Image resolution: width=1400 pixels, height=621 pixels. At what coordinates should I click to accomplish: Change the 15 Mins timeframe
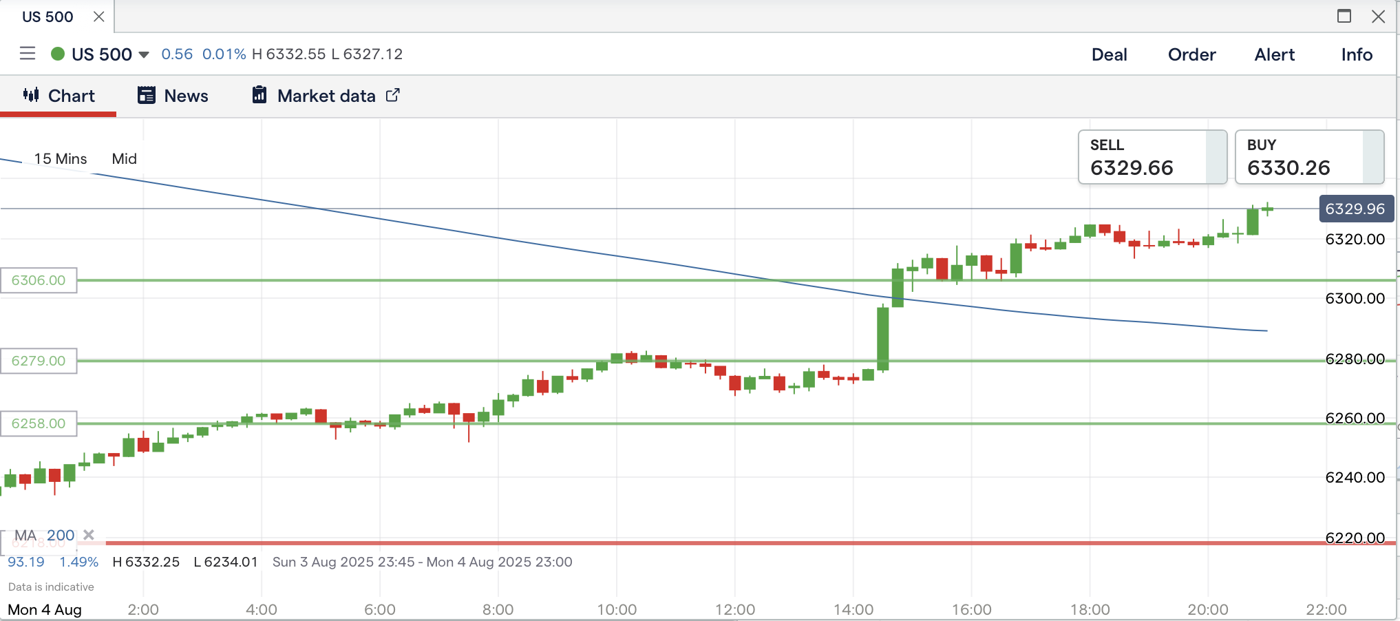(61, 159)
